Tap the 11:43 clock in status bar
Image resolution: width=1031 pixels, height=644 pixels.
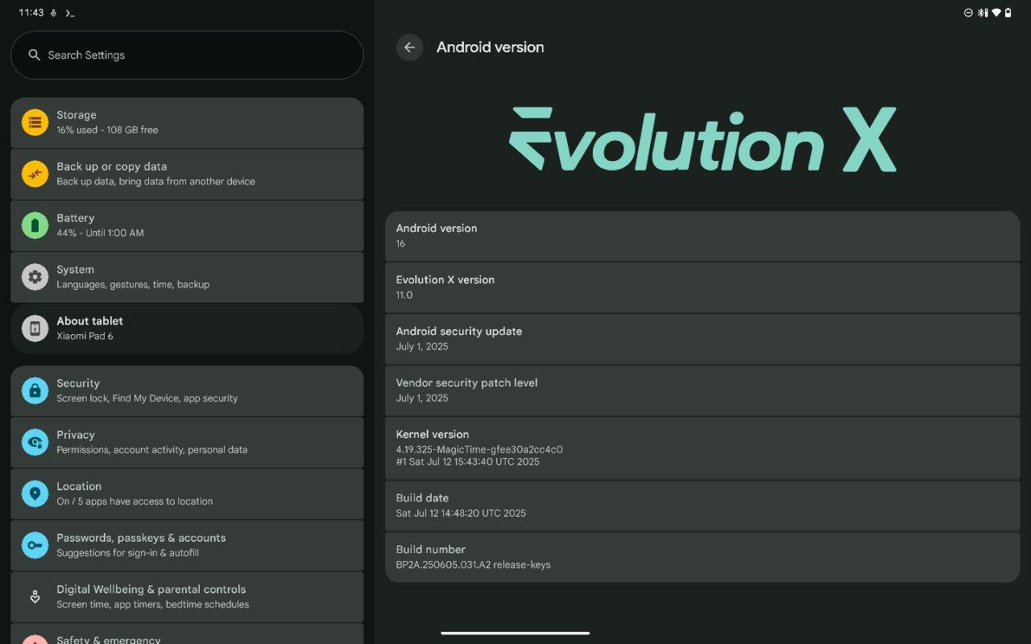pyautogui.click(x=31, y=13)
